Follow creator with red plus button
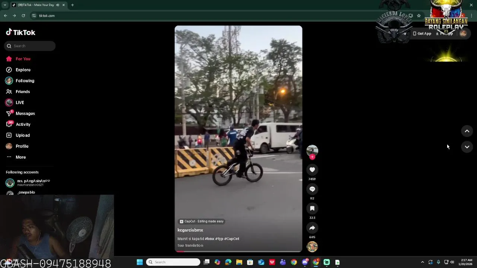The image size is (477, 268). click(x=312, y=157)
